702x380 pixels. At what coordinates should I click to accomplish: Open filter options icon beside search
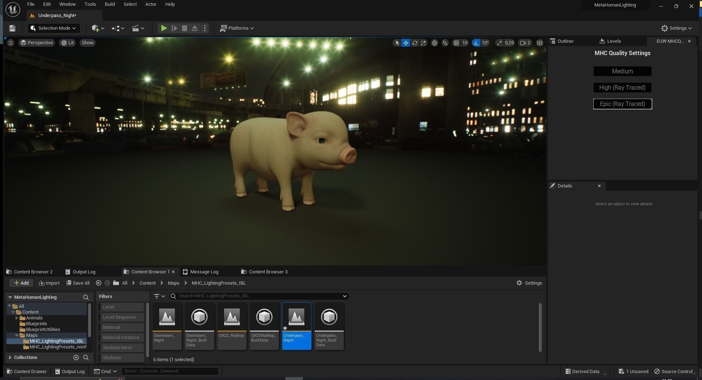pos(159,296)
